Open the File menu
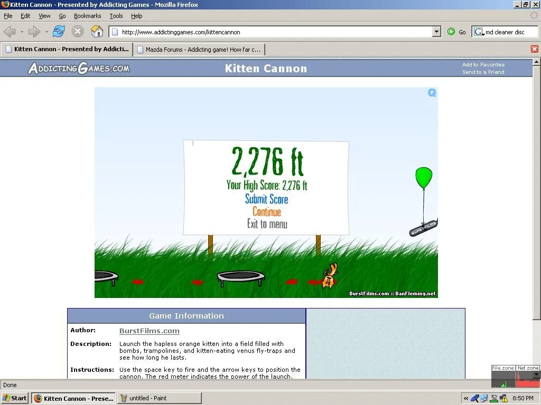The height and width of the screenshot is (405, 541). 8,16
